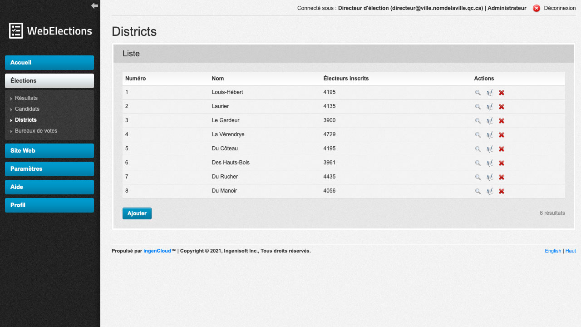581x327 pixels.
Task: Collapse the Élections menu section
Action: [49, 81]
